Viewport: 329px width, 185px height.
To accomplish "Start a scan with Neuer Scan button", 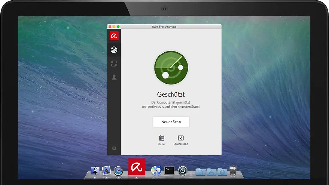I will 171,122.
